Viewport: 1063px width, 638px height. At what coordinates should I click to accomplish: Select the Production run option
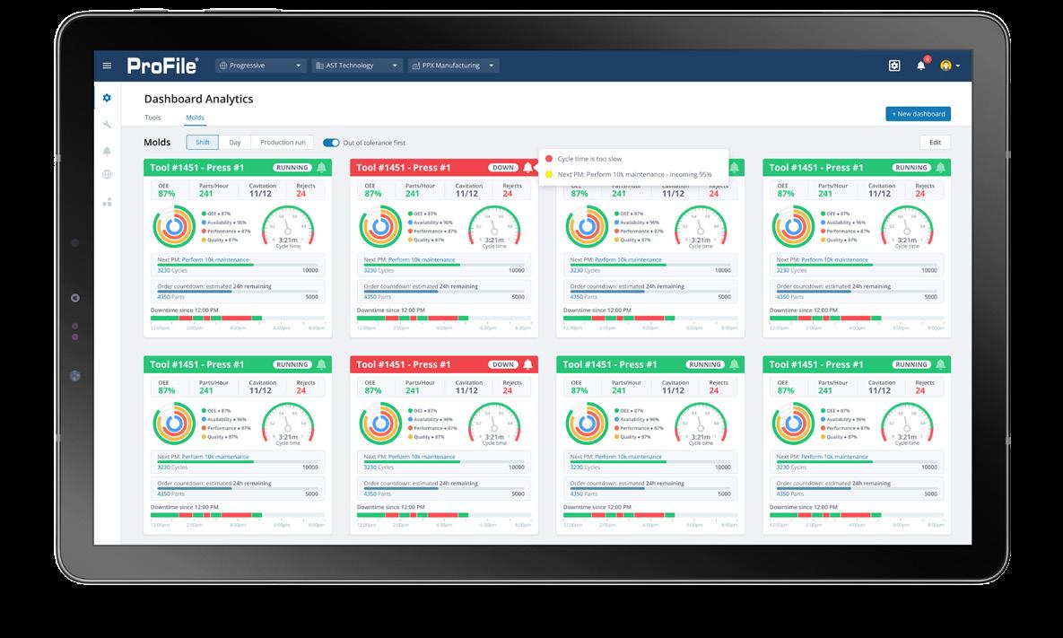pos(283,143)
